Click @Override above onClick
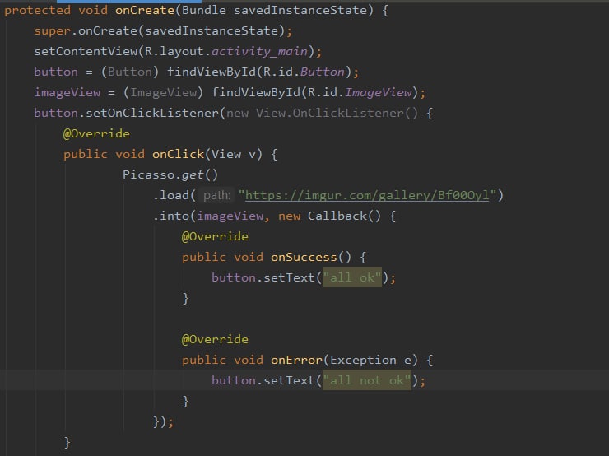 (96, 133)
